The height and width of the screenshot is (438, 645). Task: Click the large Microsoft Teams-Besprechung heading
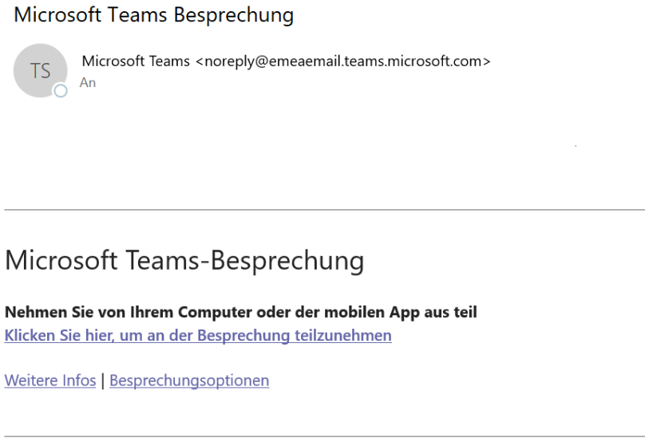[x=184, y=261]
